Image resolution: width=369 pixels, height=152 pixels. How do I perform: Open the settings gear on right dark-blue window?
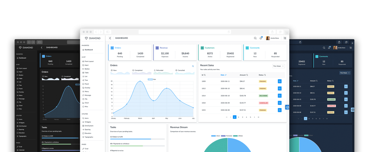click(x=353, y=110)
